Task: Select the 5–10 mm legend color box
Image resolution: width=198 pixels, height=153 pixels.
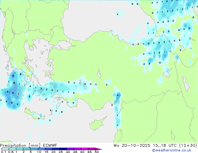Action: pos(34,149)
